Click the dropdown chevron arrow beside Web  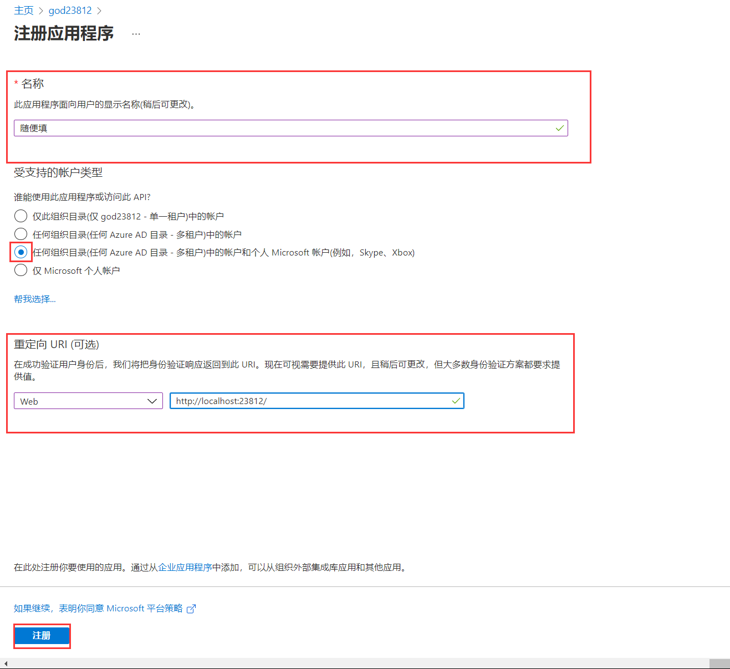tap(152, 401)
